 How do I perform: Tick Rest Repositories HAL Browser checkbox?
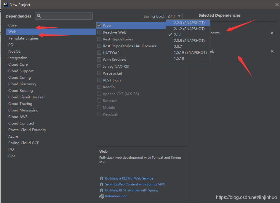click(x=99, y=46)
